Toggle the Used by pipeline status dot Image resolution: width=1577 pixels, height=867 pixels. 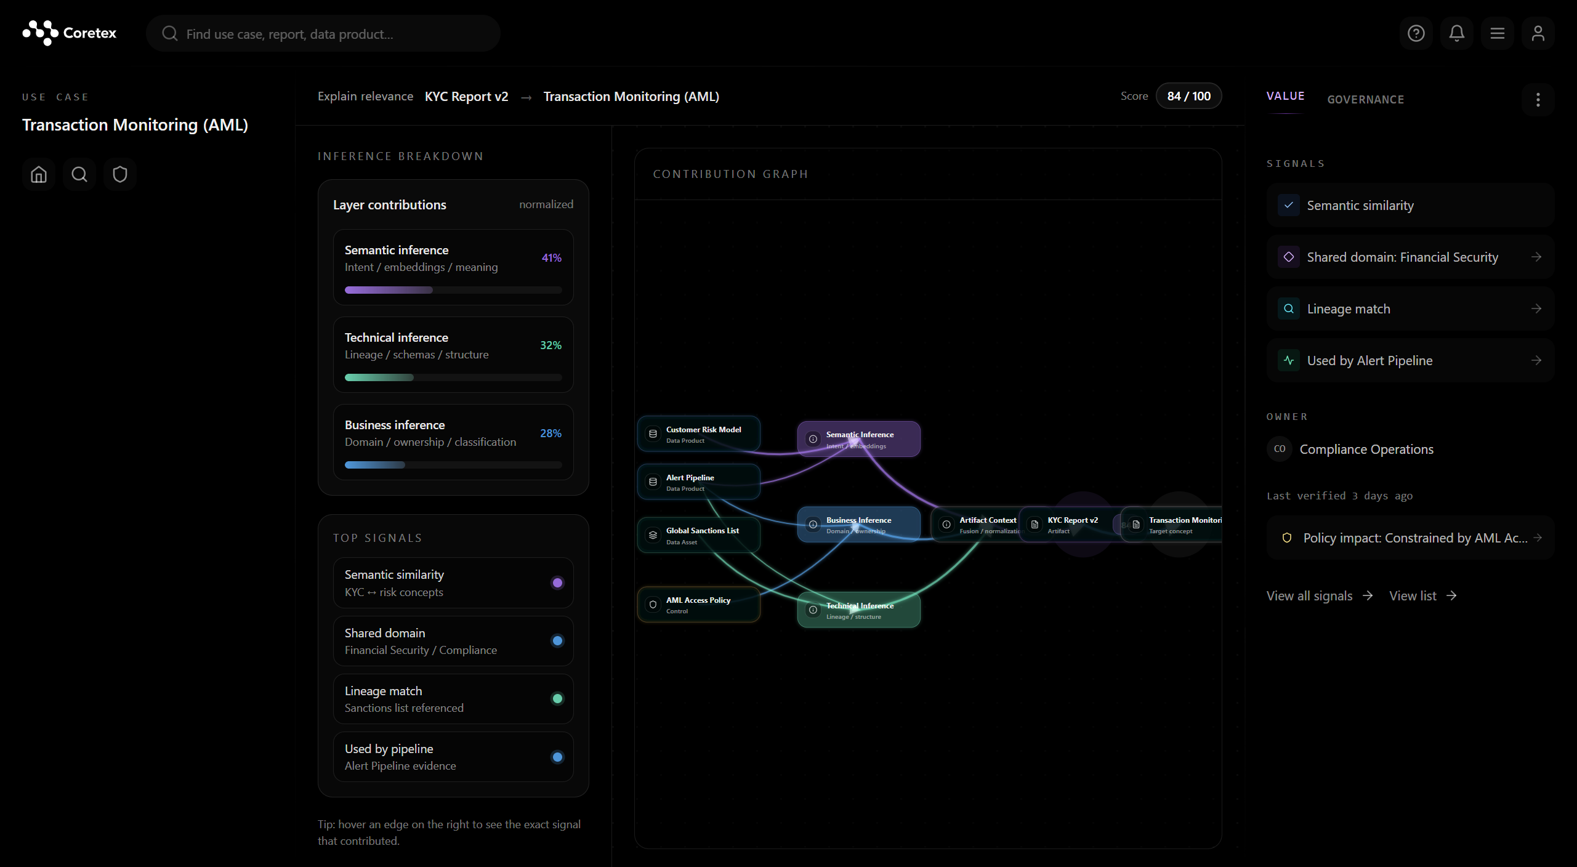coord(557,757)
